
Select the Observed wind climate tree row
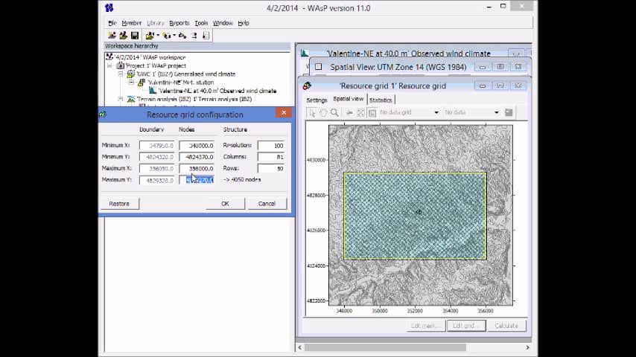coord(217,91)
